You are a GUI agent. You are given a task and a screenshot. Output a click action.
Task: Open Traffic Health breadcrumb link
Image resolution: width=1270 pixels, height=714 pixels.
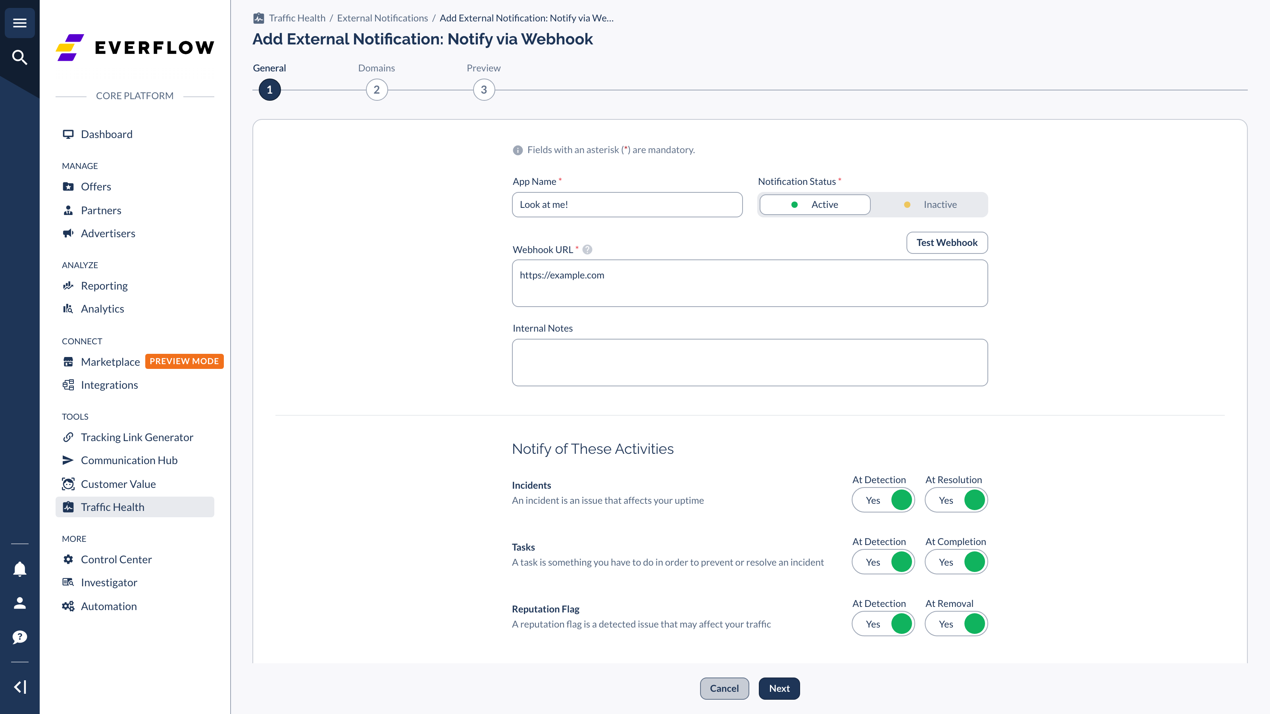pyautogui.click(x=297, y=18)
